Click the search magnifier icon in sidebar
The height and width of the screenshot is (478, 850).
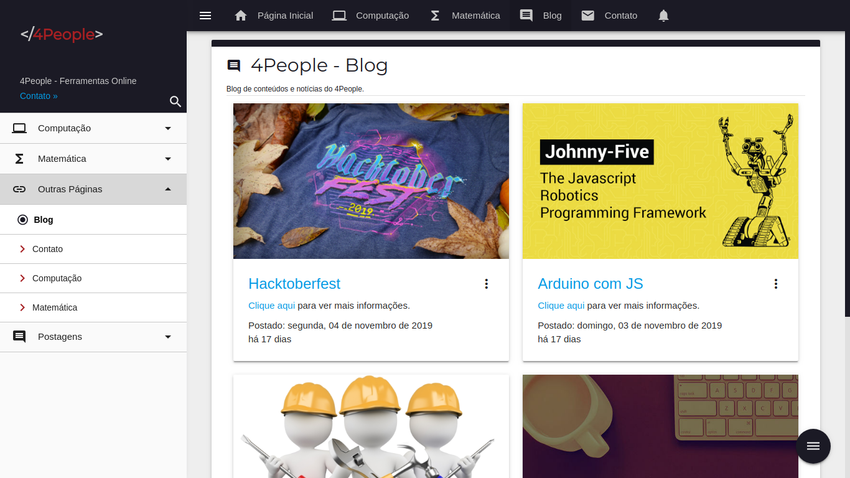click(x=175, y=101)
